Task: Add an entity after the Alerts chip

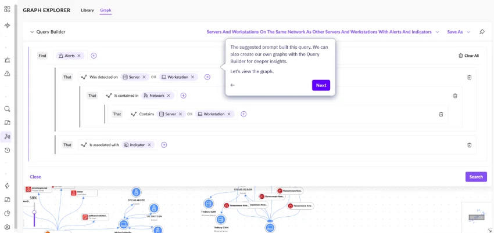Action: 94,56
